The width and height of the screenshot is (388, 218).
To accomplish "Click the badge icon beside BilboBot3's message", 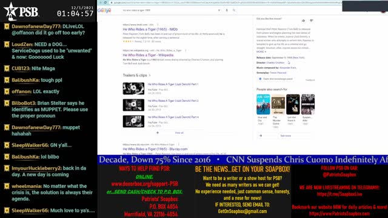I will coord(7,103).
